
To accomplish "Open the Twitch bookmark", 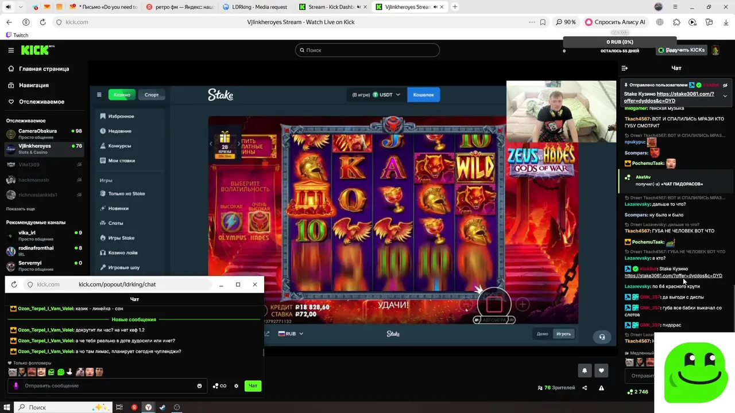I will [17, 35].
